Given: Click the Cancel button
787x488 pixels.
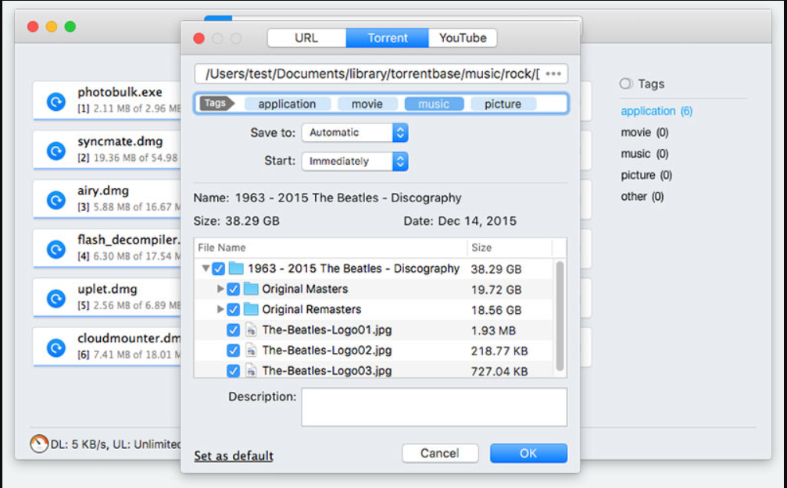Looking at the screenshot, I should coord(440,454).
